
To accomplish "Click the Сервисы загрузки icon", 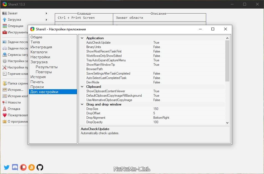I will coord(4,55).
